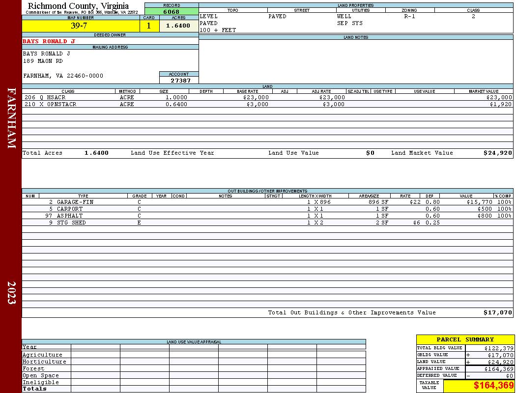Click the FARNHAM sidebar label
Screen dimensions: 516x393
pos(11,118)
